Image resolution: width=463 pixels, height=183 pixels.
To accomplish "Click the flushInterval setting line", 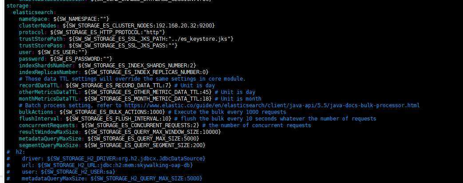I will coord(198,119).
